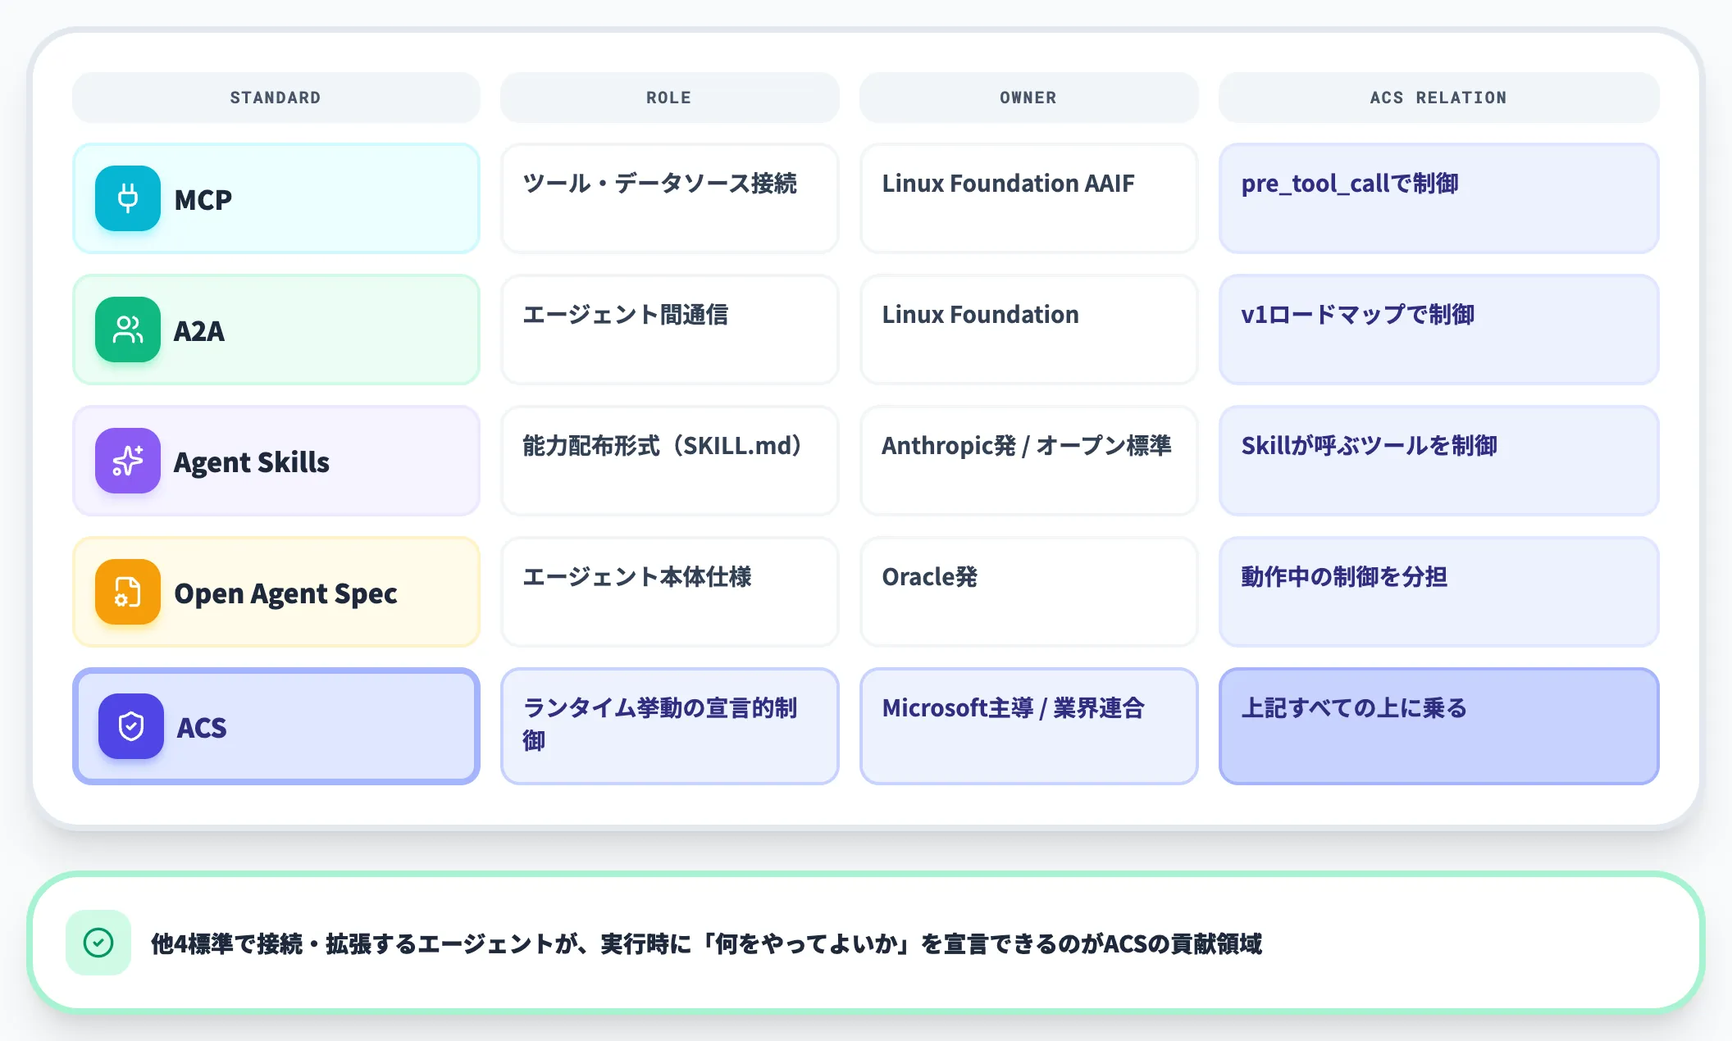Screen dimensions: 1732x1041
Task: Click the Microsoft主導 / 業界連合 cell
Action: point(1028,726)
